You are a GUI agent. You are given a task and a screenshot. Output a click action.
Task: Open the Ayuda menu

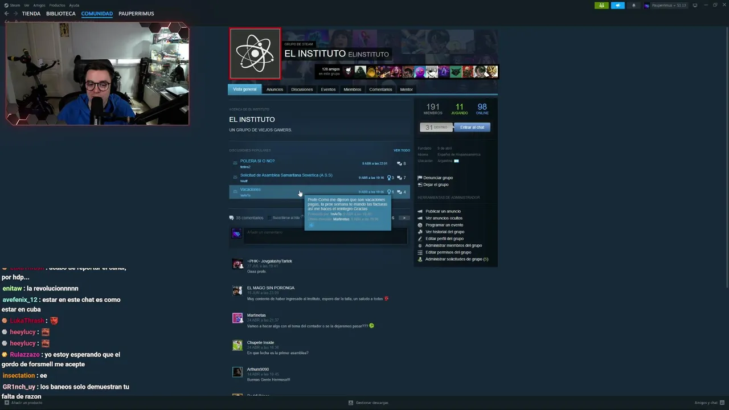74,5
